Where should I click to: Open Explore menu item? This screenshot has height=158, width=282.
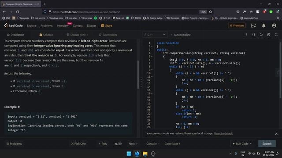pos(31,25)
